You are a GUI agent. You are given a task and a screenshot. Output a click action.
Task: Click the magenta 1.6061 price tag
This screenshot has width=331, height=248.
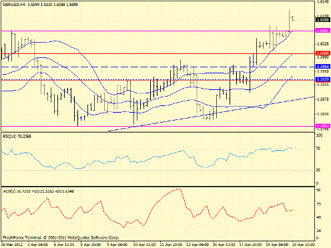pos(322,31)
